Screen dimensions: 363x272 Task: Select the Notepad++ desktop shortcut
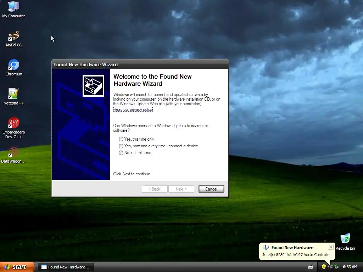click(x=14, y=97)
